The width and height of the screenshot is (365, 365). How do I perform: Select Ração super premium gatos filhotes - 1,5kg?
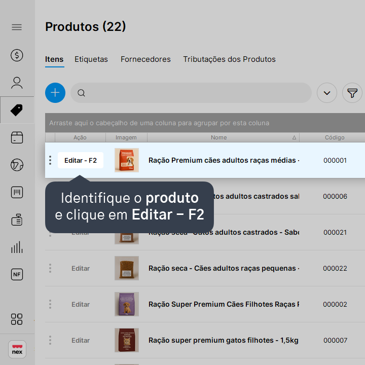[x=223, y=340]
